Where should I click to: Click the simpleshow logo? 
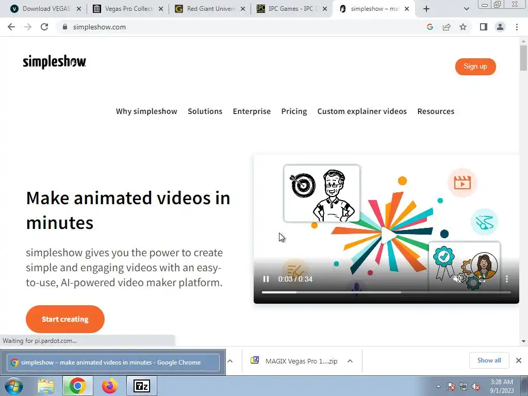[54, 62]
